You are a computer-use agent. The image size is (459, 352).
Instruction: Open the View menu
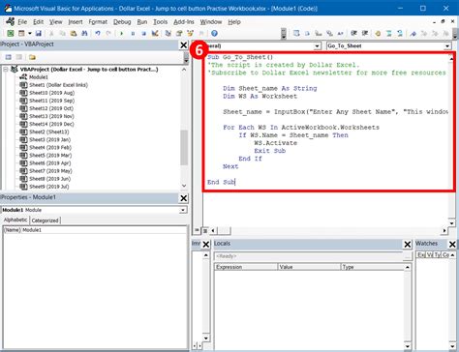pos(55,22)
